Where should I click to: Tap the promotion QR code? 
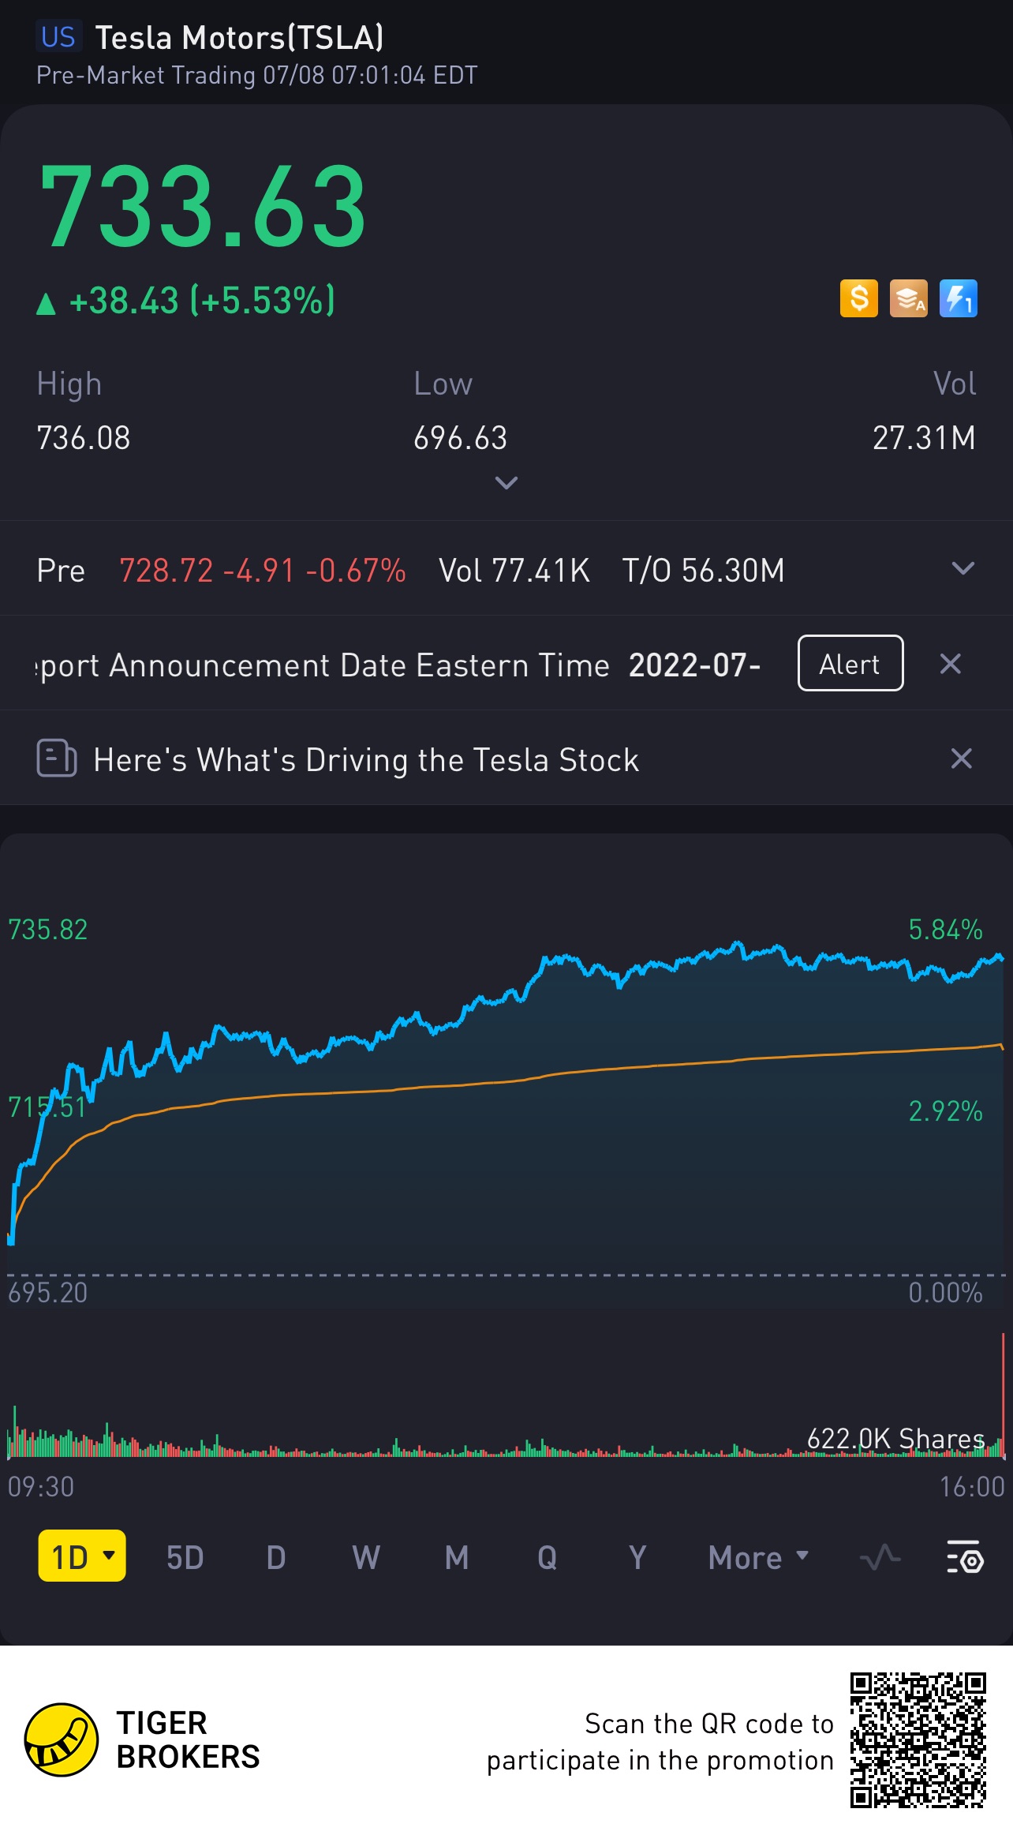918,1740
